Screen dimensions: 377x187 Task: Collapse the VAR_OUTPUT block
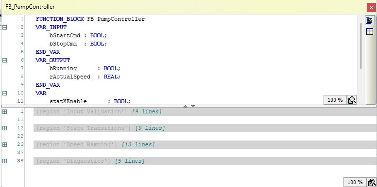click(x=4, y=60)
